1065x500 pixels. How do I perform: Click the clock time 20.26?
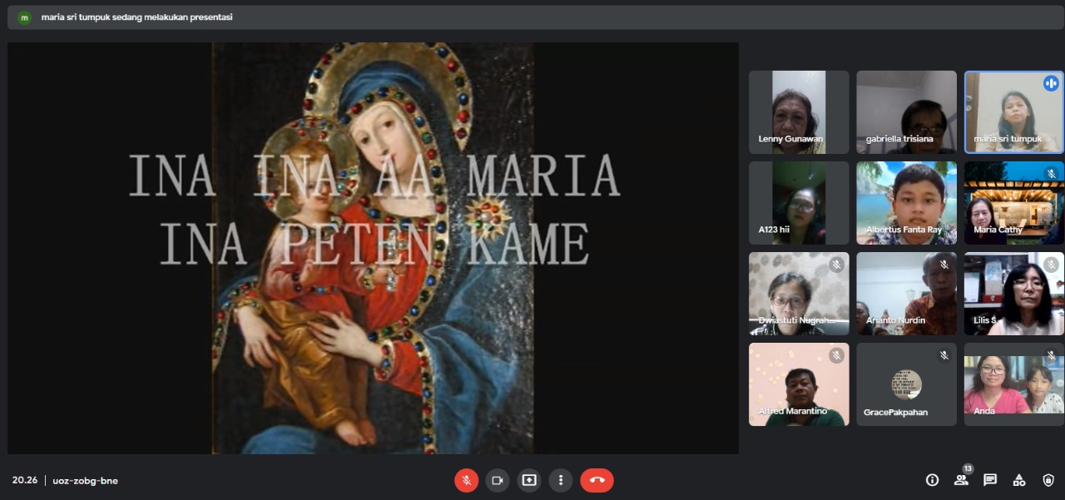(24, 481)
